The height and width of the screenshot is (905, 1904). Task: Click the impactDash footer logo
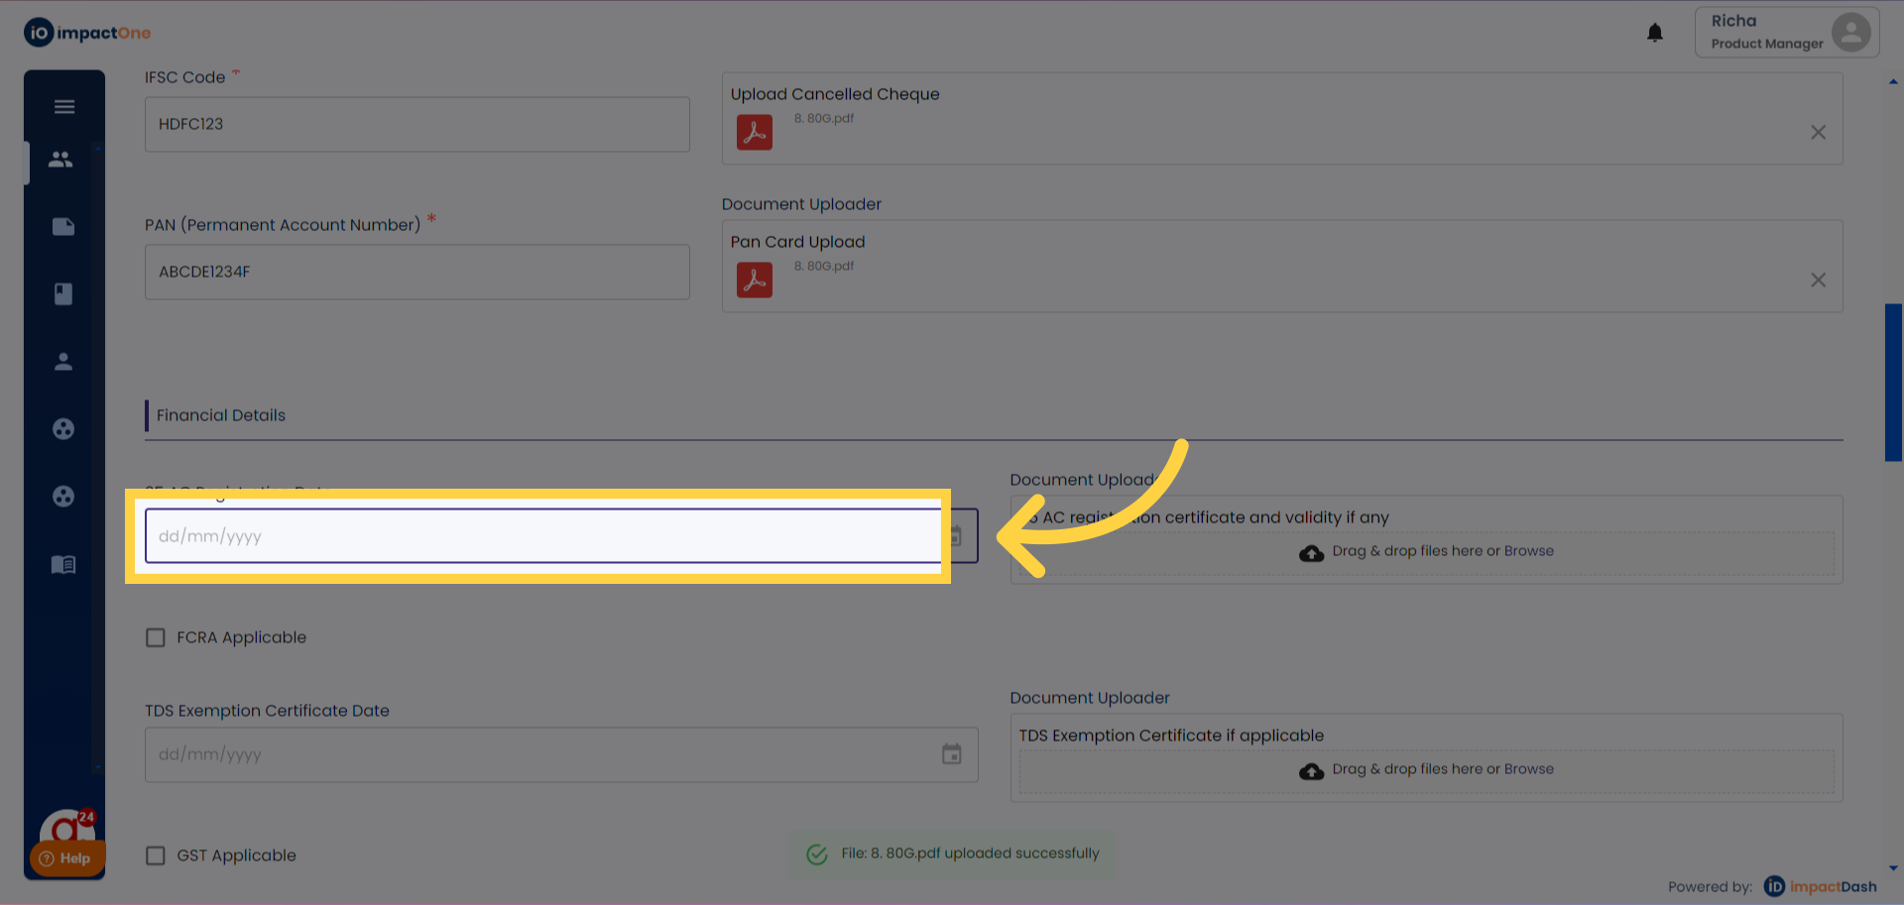1820,886
